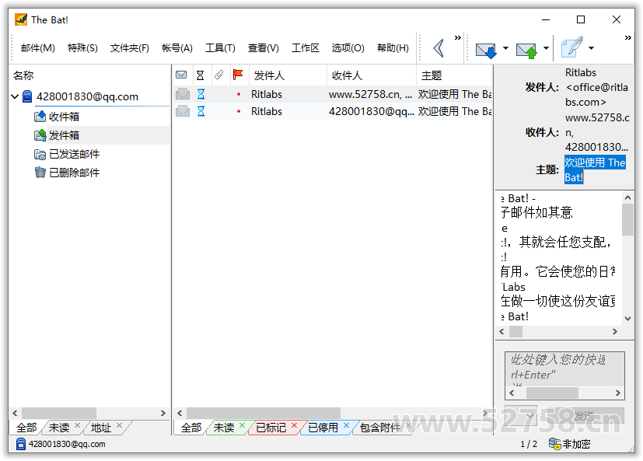643x461 pixels.
Task: Click the The Bat! title bar logo
Action: (x=21, y=19)
